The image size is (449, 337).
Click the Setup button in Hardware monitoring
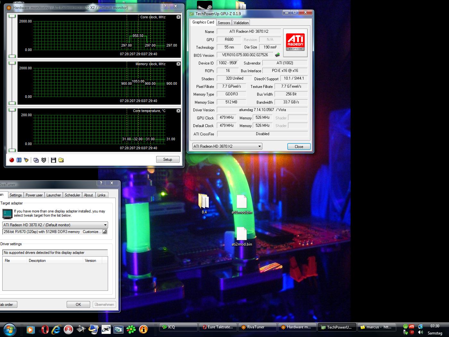pos(168,160)
